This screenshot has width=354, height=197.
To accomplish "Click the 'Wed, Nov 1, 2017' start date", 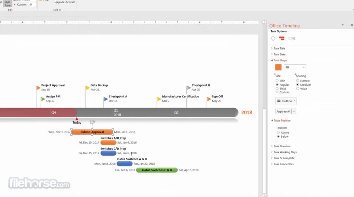I will 59,132.
